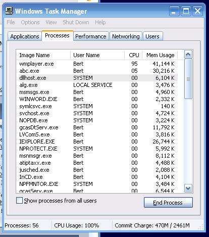Sort processes by CPU column header
The height and width of the screenshot is (237, 209).
coord(133,55)
